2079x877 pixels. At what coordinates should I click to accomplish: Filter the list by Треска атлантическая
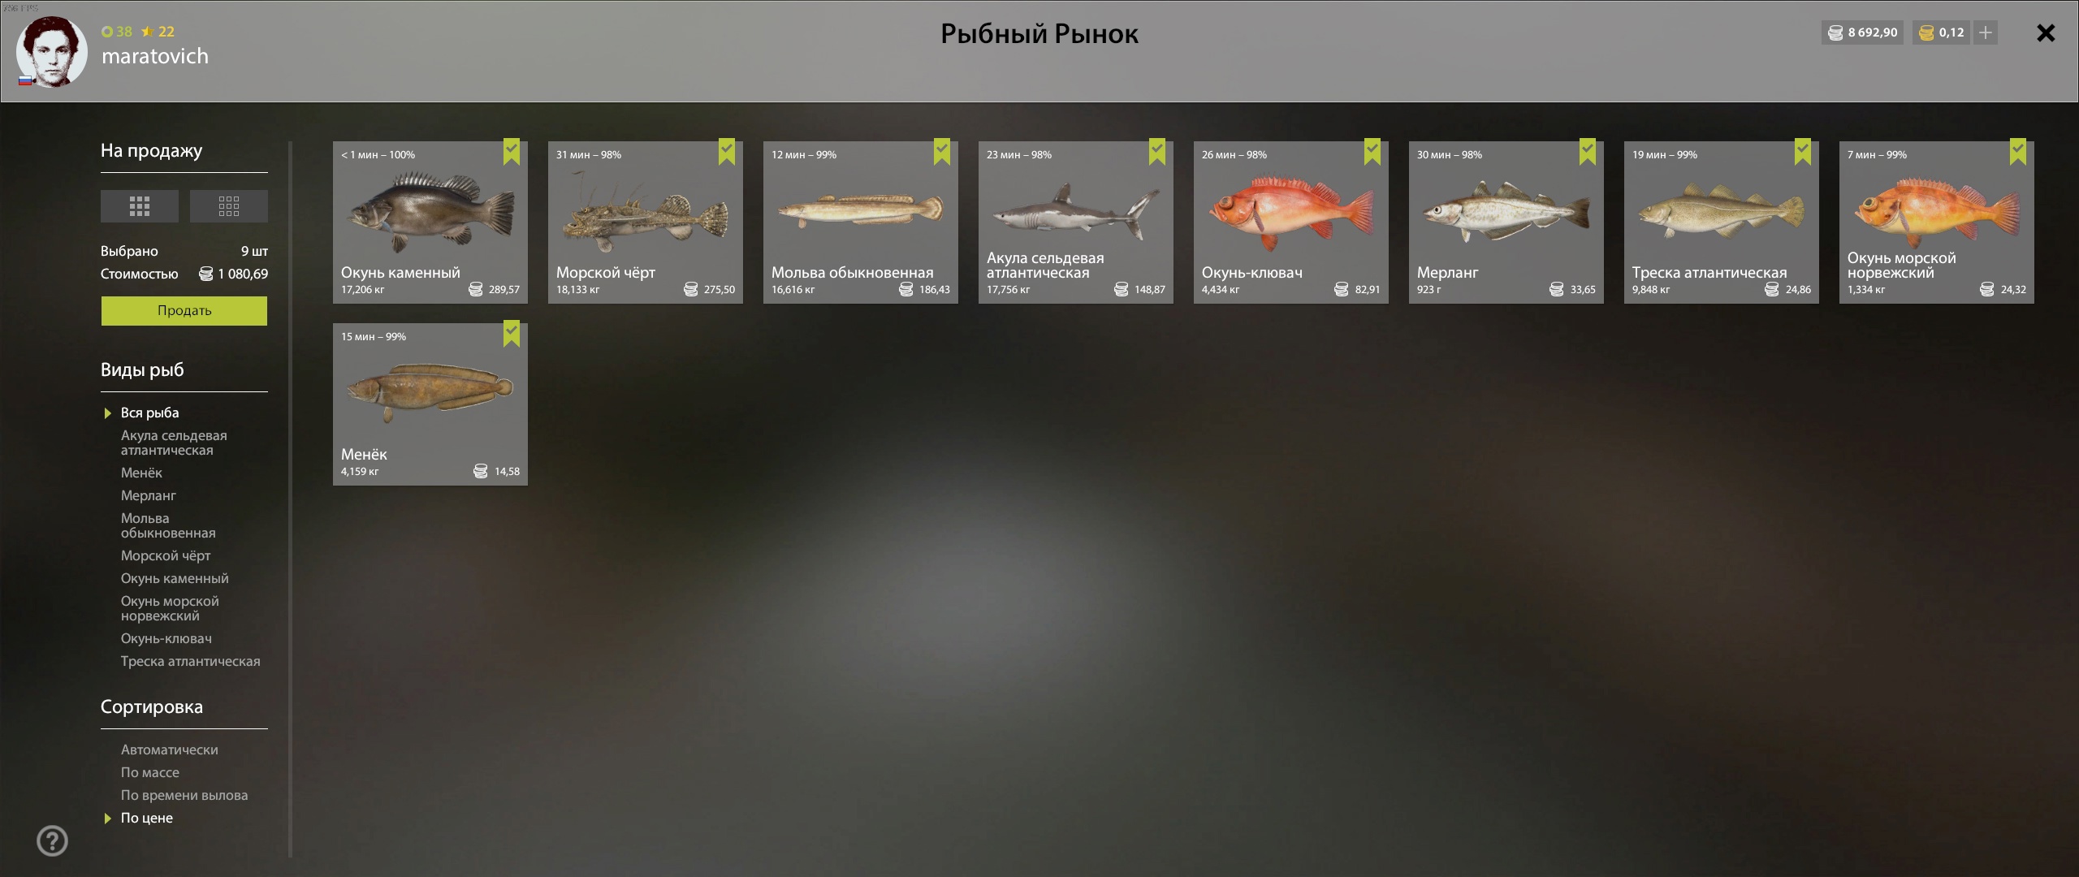191,661
